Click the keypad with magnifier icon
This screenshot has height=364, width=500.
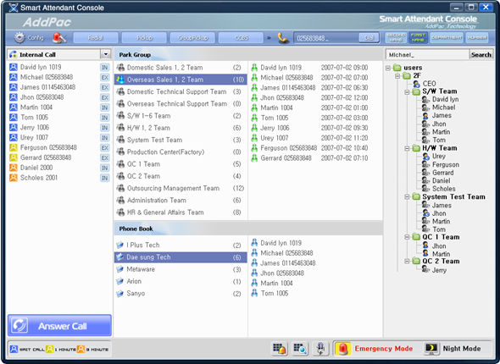click(300, 349)
